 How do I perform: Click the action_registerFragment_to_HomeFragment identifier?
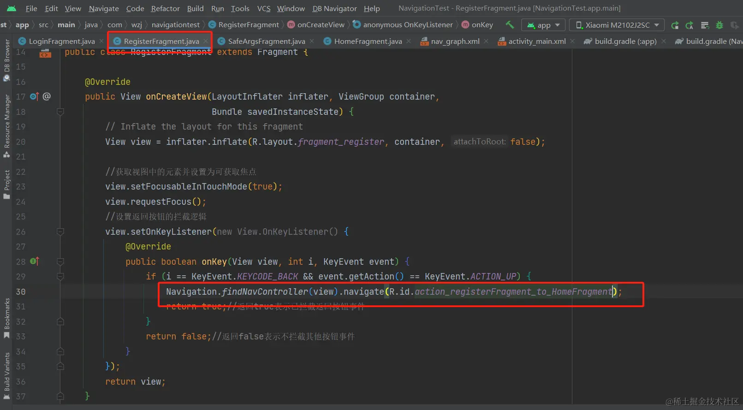(x=513, y=291)
